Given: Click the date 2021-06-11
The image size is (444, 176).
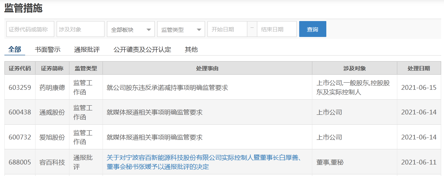Looking at the screenshot, I should (419, 162).
